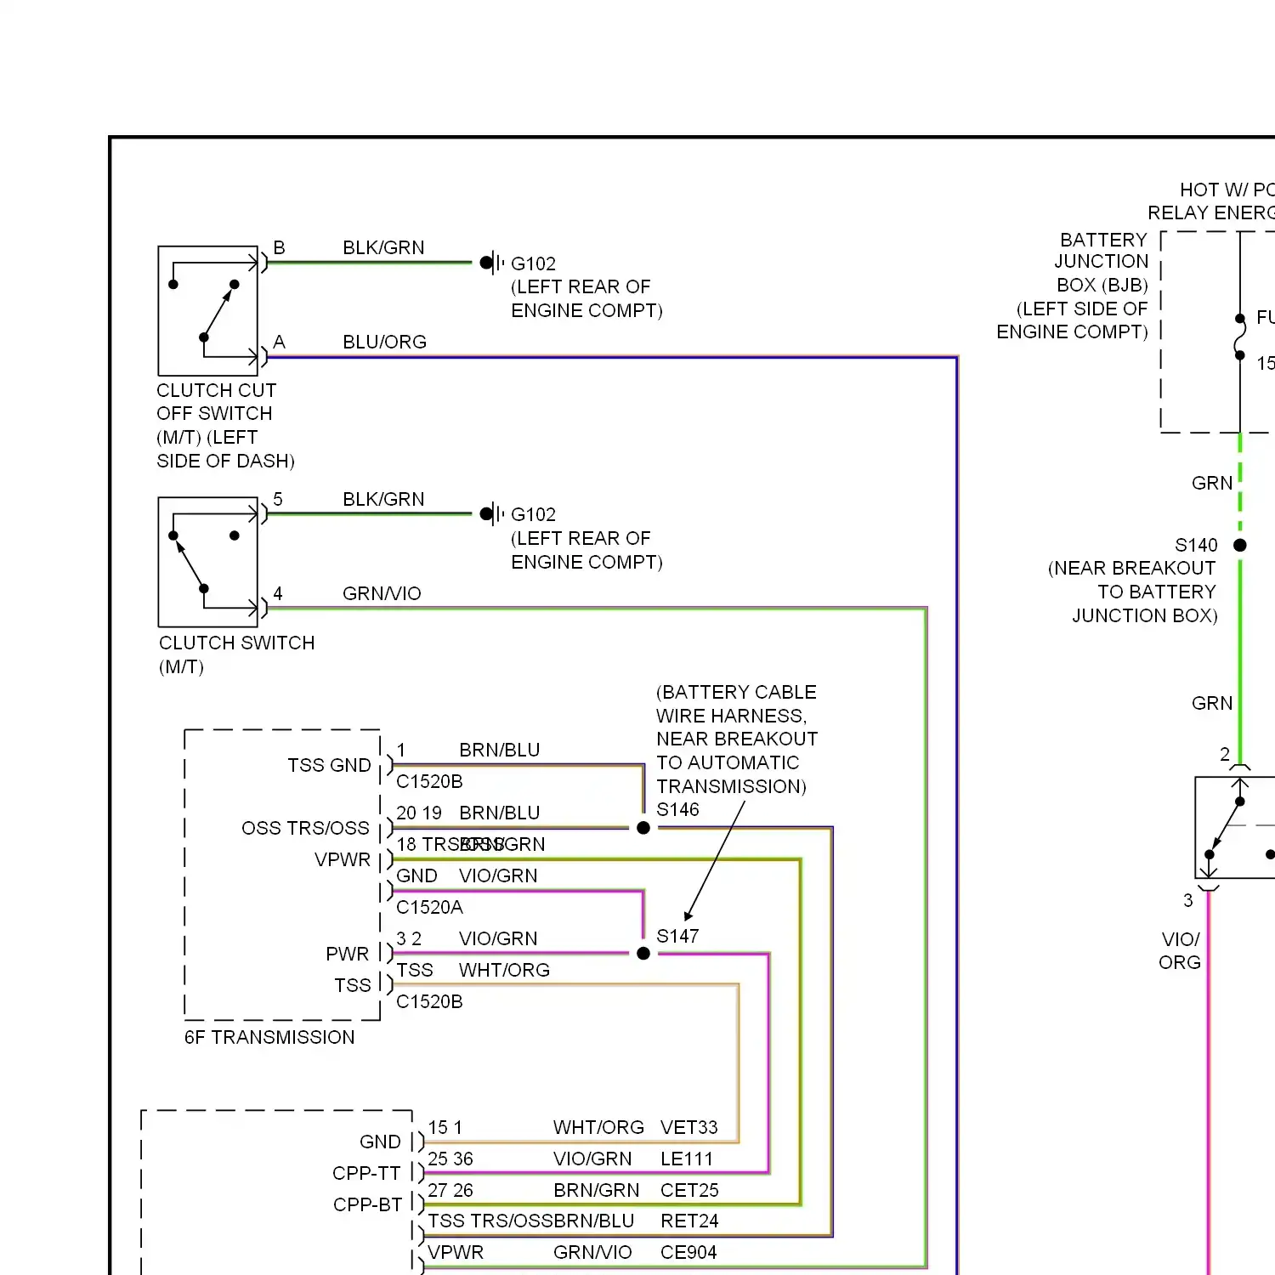Viewport: 1275px width, 1275px height.
Task: Click the clutch switch (M/T) contact symbol
Action: [x=208, y=562]
